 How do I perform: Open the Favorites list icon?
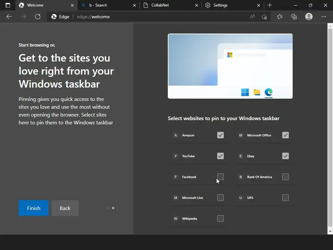point(280,17)
